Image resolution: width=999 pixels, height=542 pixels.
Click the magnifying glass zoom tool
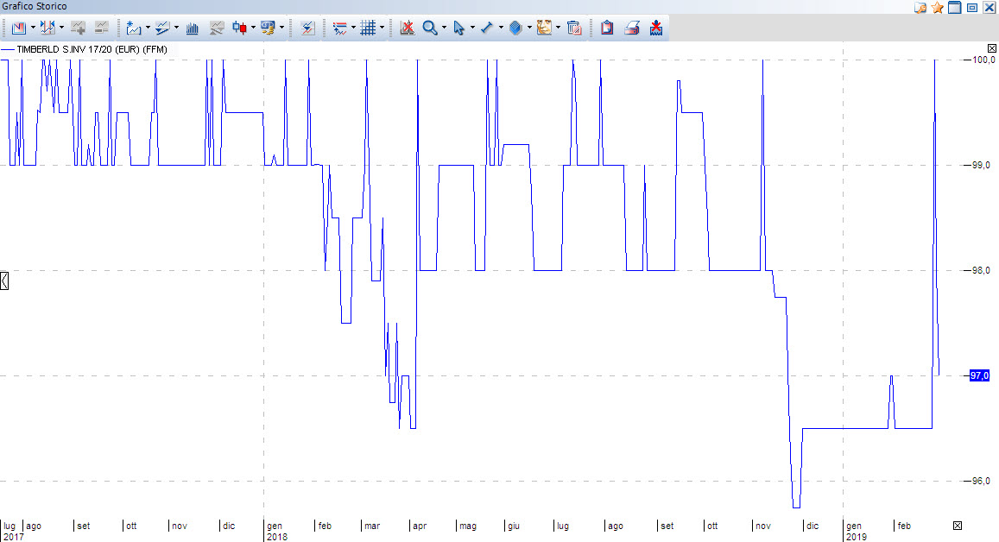429,28
